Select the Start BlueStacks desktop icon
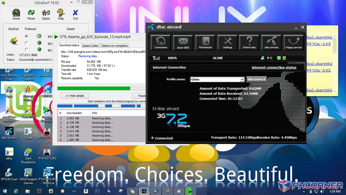The width and height of the screenshot is (346, 195). tap(28, 156)
